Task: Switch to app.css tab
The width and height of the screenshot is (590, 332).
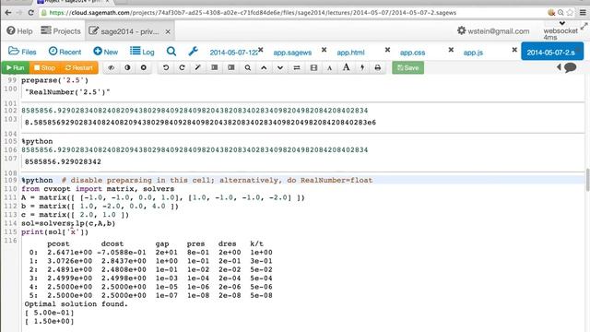Action: 412,53
